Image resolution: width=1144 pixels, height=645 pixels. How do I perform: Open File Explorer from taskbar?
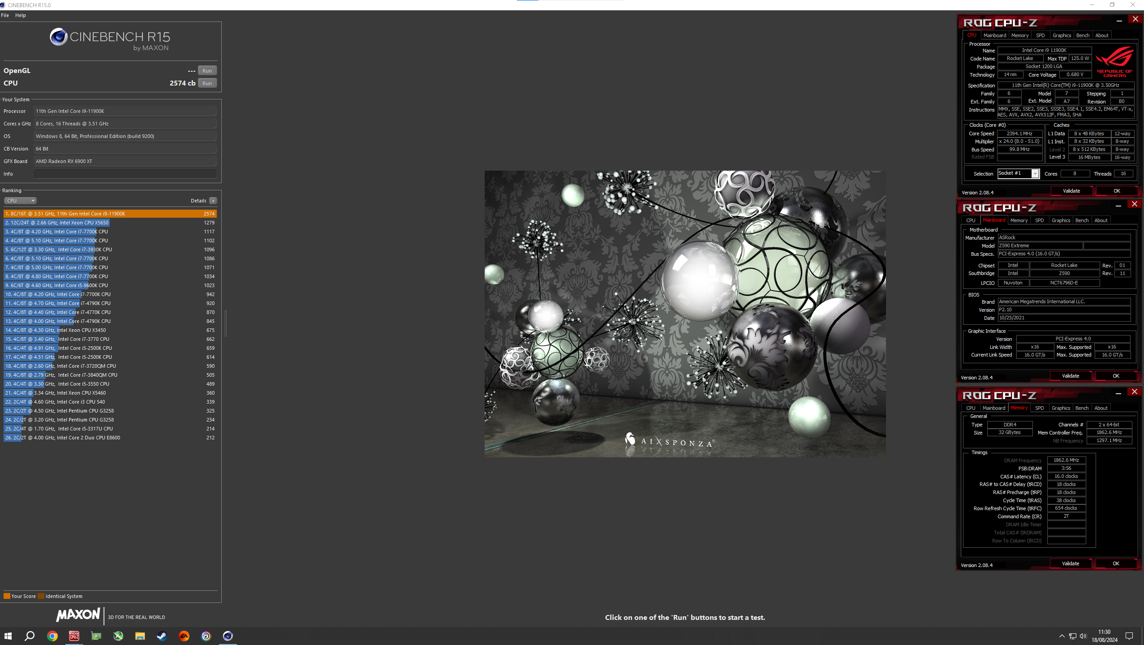(140, 636)
